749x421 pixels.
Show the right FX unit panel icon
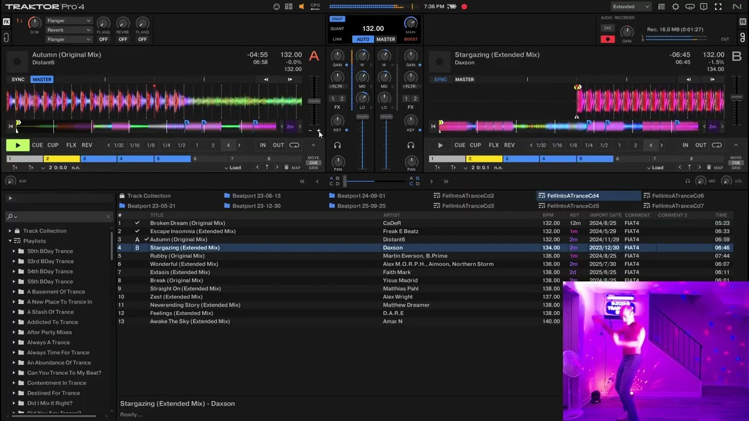coord(743,22)
